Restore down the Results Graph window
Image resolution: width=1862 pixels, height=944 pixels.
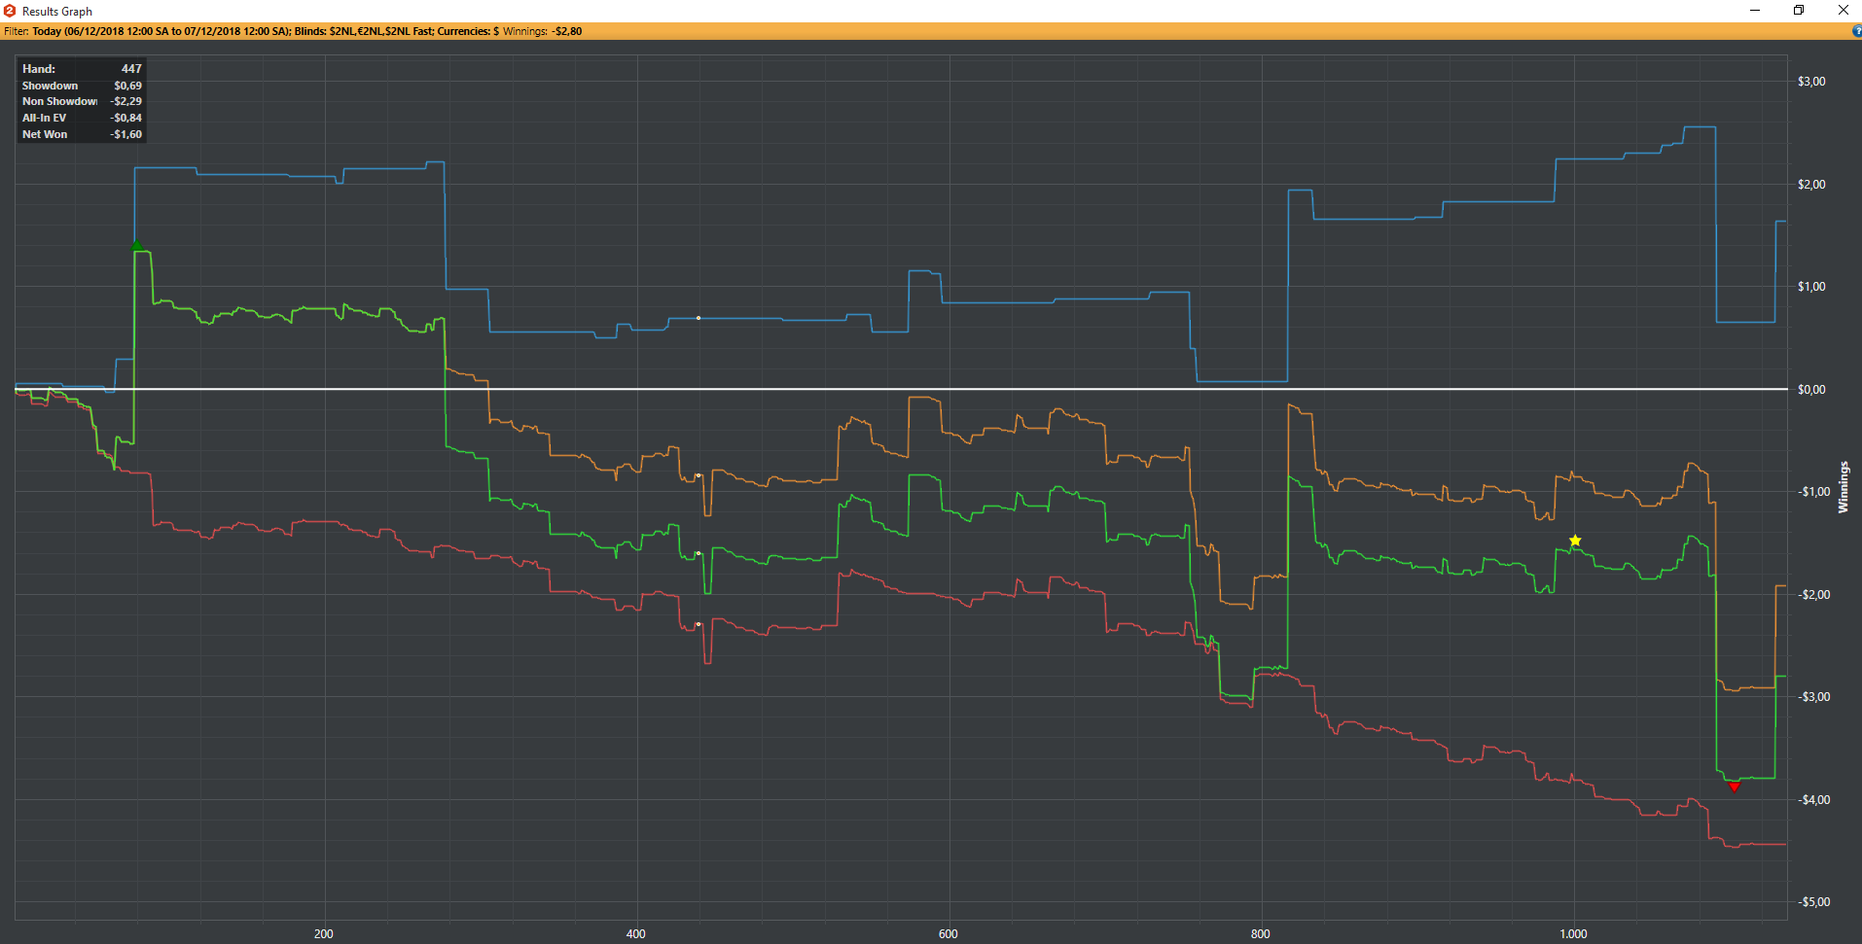click(x=1799, y=11)
